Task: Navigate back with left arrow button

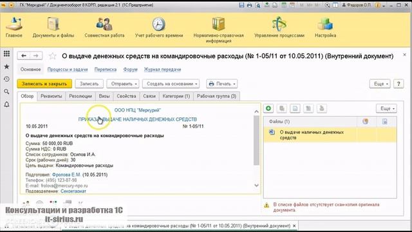Action: point(24,56)
